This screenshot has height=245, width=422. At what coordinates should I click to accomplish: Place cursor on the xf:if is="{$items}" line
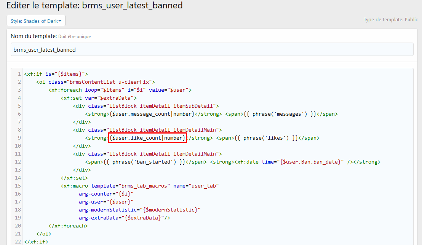[56, 74]
